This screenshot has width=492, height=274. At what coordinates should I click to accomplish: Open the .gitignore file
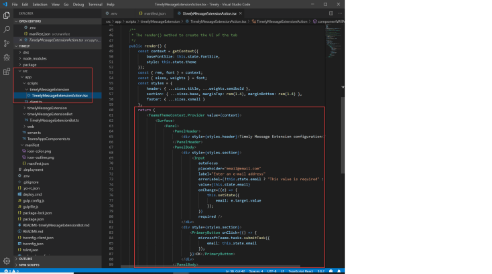[x=31, y=182]
